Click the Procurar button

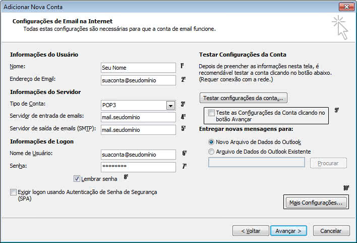(328, 163)
